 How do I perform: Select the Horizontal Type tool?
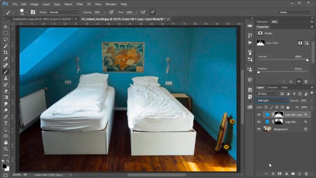(6, 123)
